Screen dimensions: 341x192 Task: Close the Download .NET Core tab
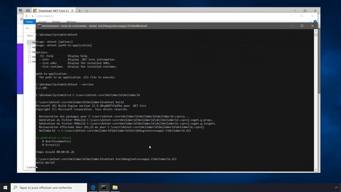72,11
